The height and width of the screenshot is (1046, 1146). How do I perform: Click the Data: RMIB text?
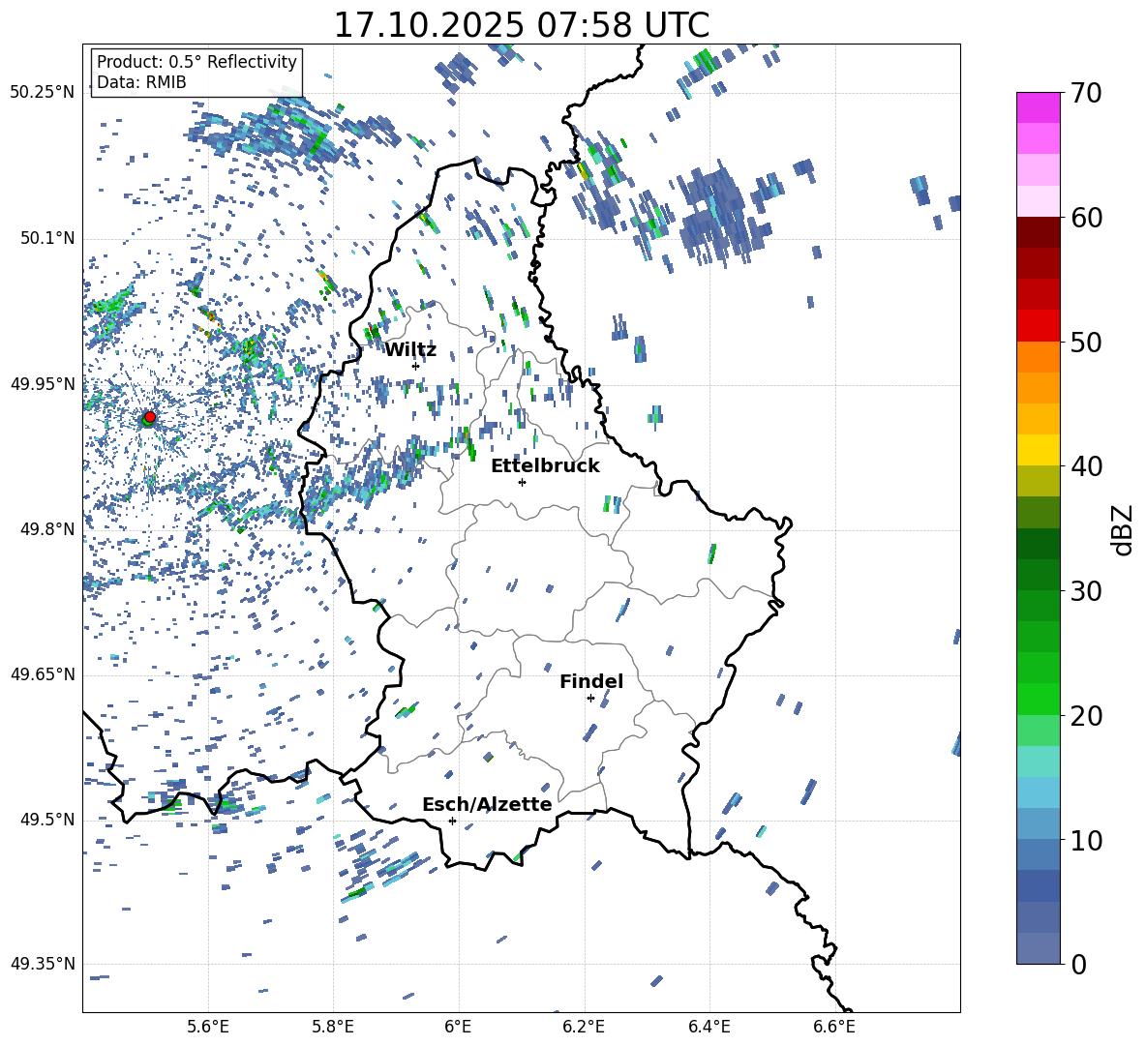coord(141,82)
